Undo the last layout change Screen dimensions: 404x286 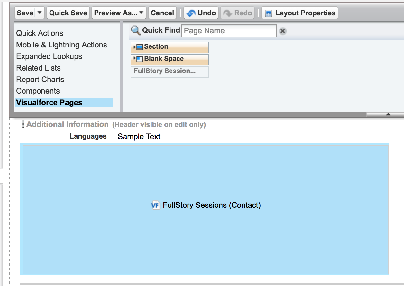(201, 13)
